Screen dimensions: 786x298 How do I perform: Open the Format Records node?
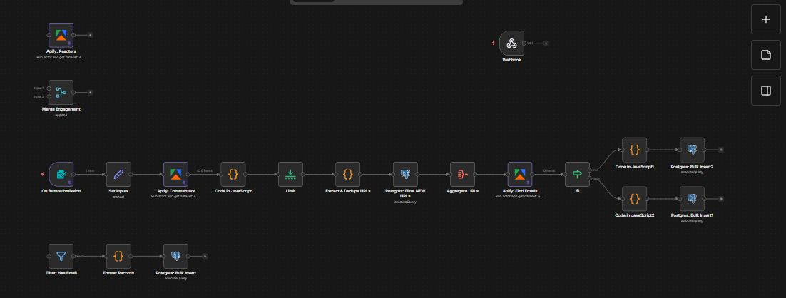click(x=118, y=256)
